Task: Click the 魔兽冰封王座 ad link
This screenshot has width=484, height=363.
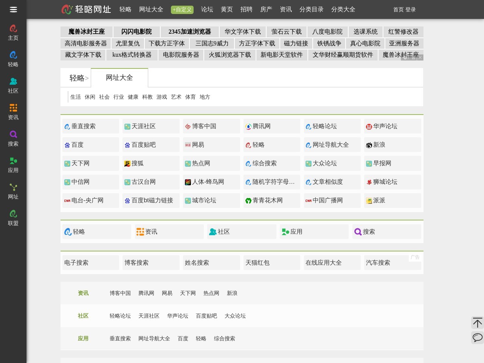Action: pyautogui.click(x=87, y=32)
